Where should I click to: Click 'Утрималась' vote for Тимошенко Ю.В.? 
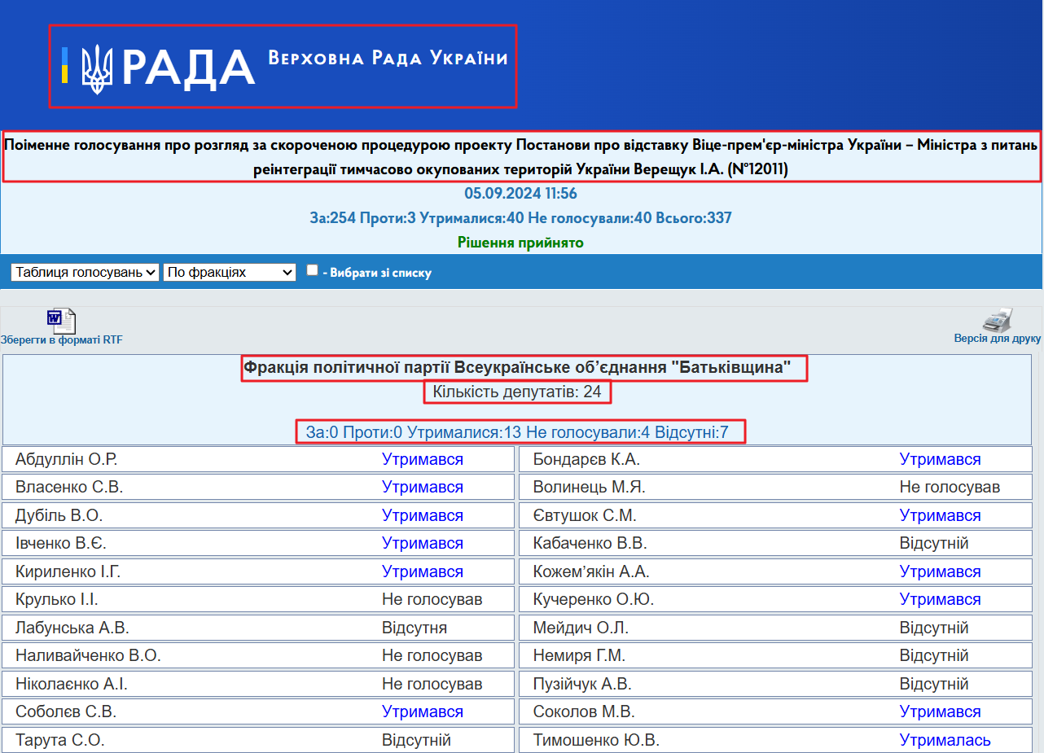[945, 741]
